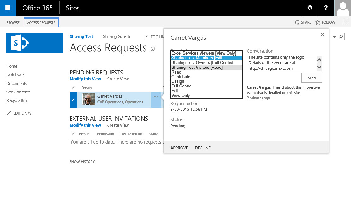Open the Office 365 app launcher grid
The width and height of the screenshot is (351, 219).
click(8, 8)
